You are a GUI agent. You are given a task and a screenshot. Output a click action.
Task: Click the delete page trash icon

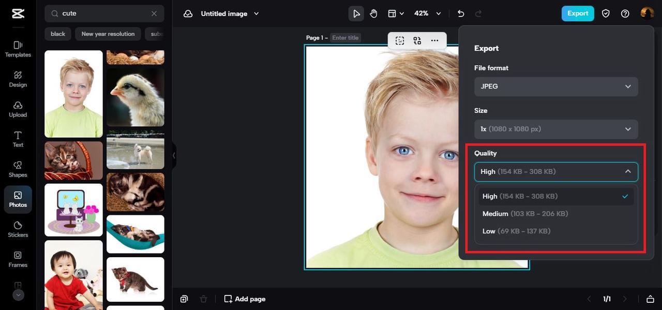click(x=204, y=299)
